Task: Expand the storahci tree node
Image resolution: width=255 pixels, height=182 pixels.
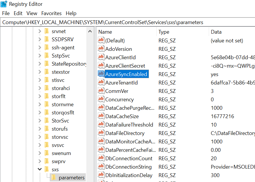Action: coord(40,88)
